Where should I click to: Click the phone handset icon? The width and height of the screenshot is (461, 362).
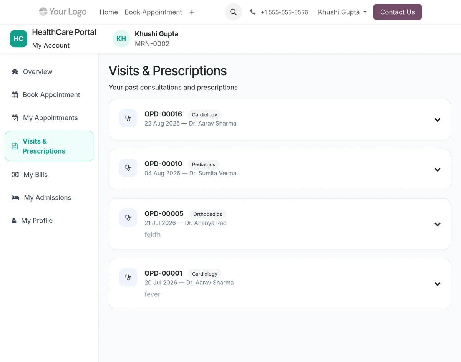[x=253, y=12]
